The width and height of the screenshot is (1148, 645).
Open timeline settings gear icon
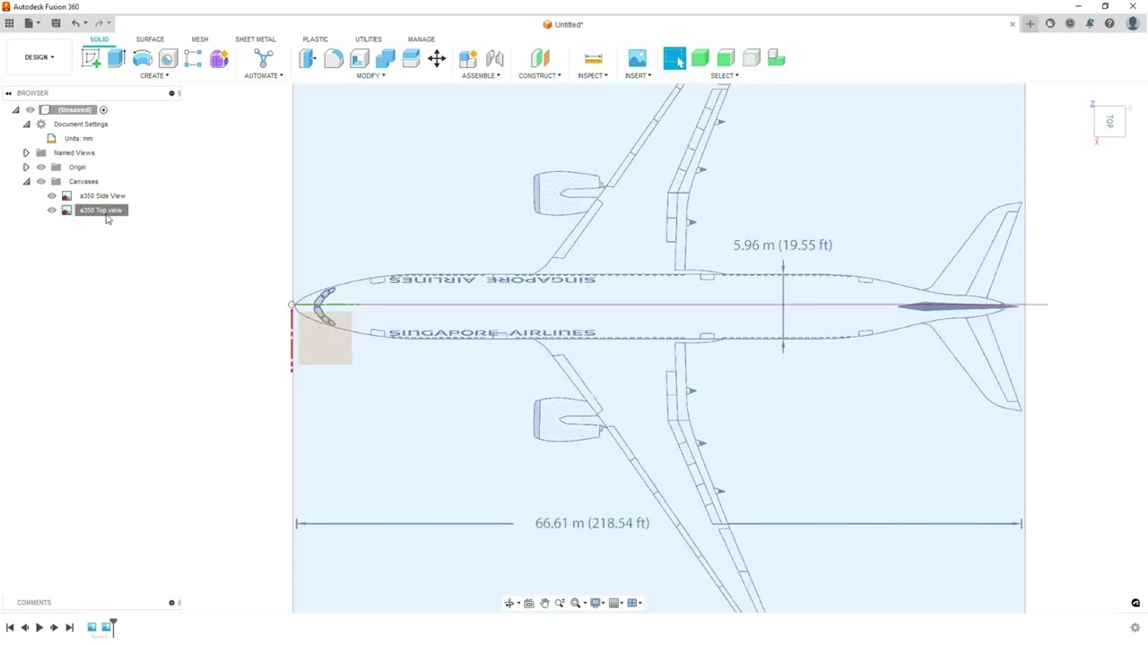tap(1135, 628)
